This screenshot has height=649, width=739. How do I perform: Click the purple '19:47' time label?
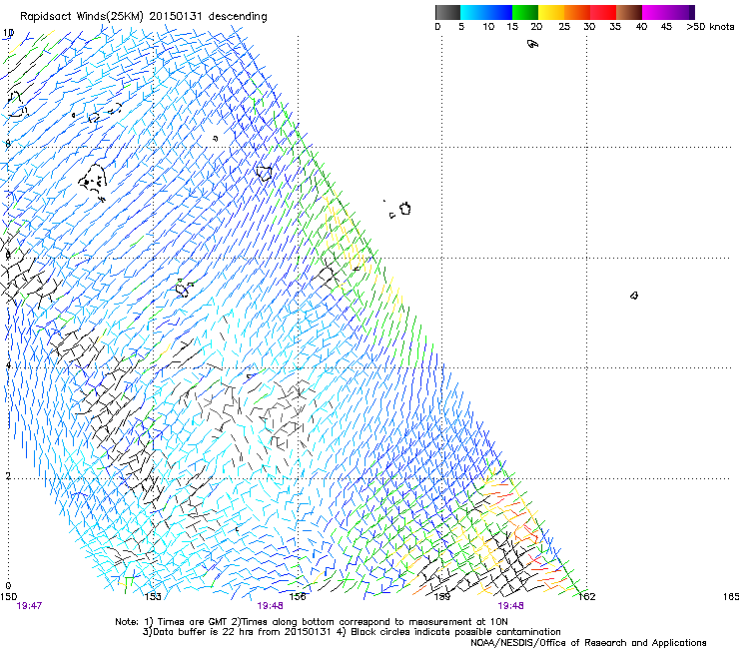(x=29, y=606)
